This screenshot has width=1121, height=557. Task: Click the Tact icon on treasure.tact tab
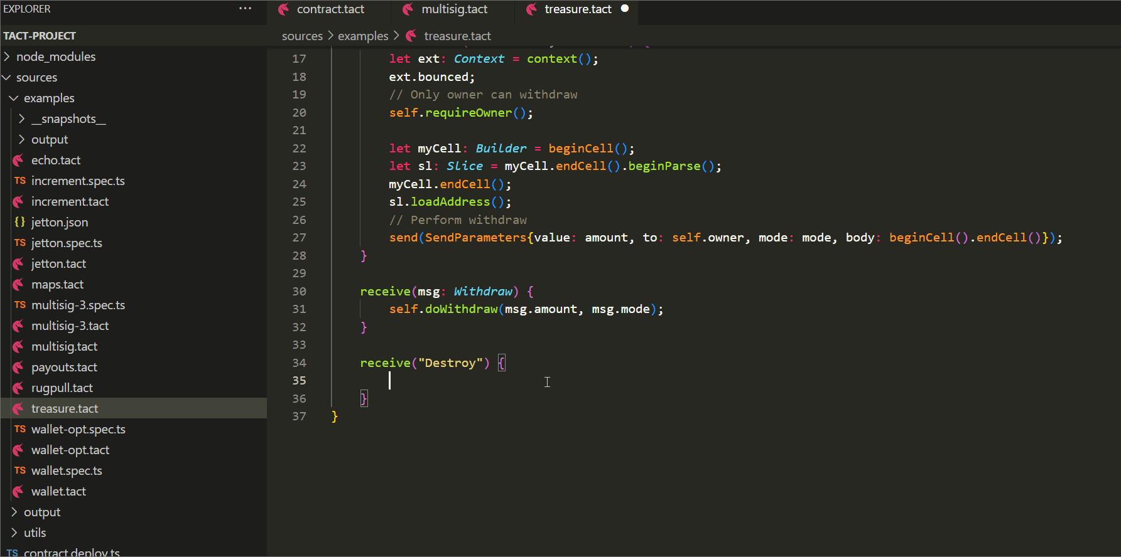531,9
